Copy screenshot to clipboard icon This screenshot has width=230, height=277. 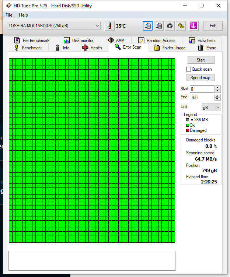(158, 26)
